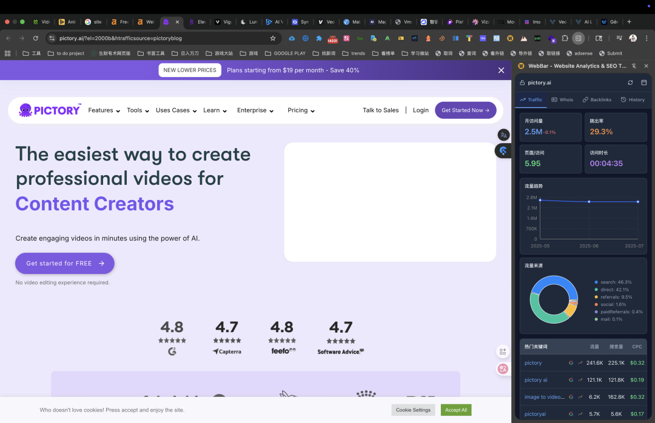The width and height of the screenshot is (655, 423).
Task: Click the 'pictory' keyword link
Action: (x=533, y=363)
